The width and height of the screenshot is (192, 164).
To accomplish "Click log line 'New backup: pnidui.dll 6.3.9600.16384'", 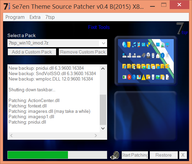I will [x=46, y=68].
